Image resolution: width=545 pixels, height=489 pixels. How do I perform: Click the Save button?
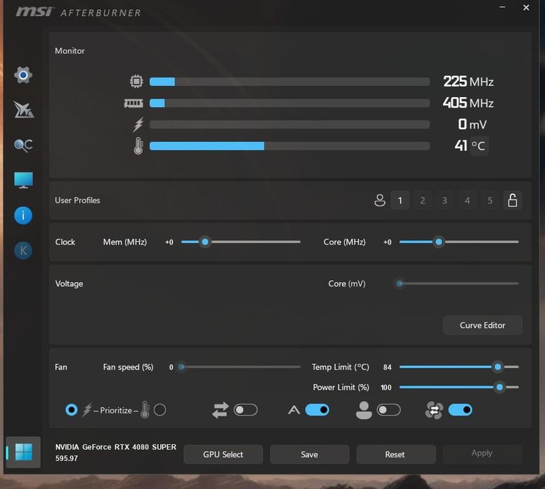coord(309,454)
